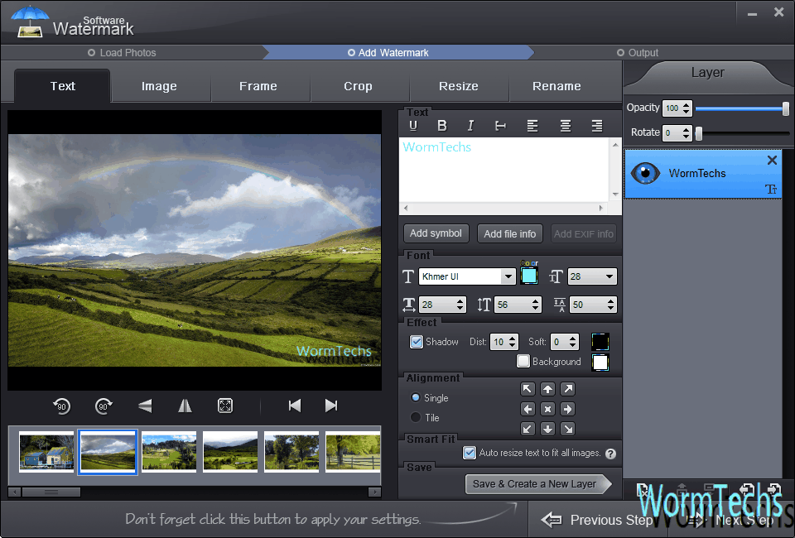This screenshot has height=538, width=795.
Task: Align watermark to top center
Action: point(547,389)
